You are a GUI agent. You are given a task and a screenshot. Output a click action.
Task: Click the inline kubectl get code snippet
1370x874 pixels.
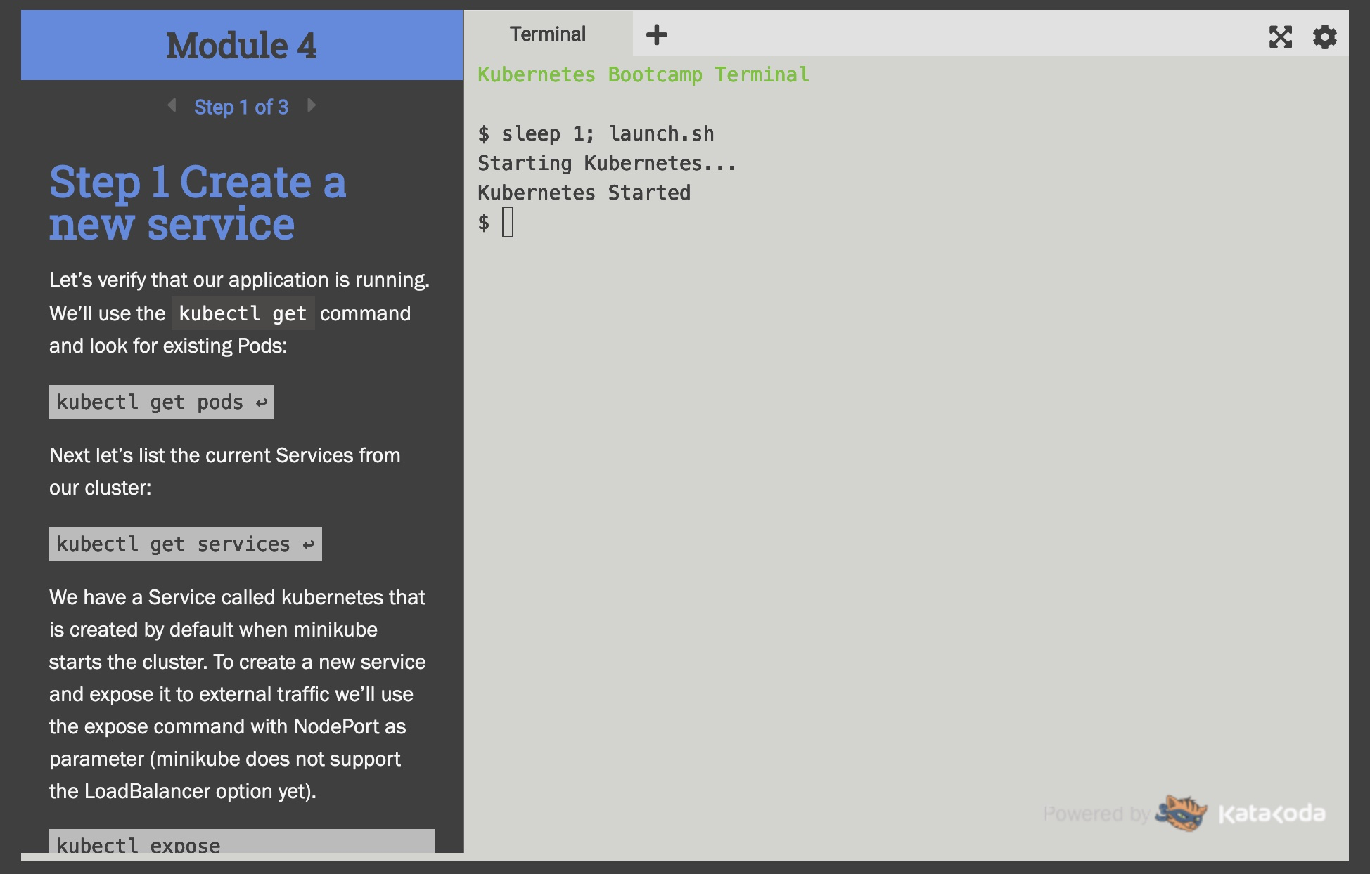[x=243, y=313]
